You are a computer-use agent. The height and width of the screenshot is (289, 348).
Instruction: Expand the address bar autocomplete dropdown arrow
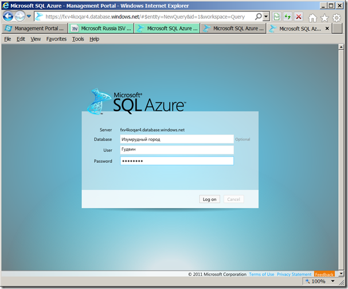(x=266, y=17)
